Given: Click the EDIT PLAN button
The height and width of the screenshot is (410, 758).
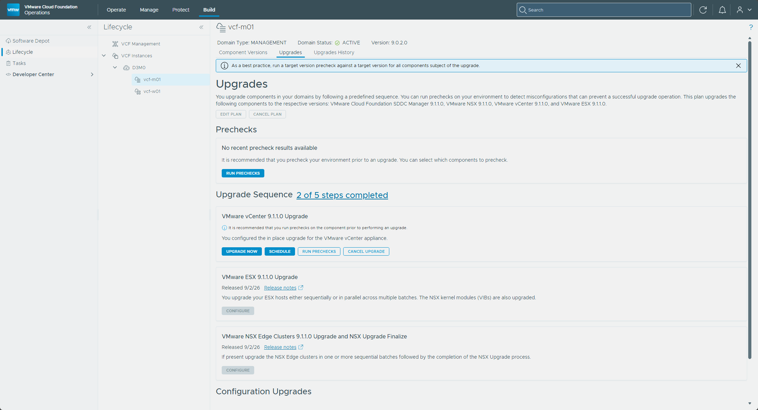Looking at the screenshot, I should tap(231, 114).
